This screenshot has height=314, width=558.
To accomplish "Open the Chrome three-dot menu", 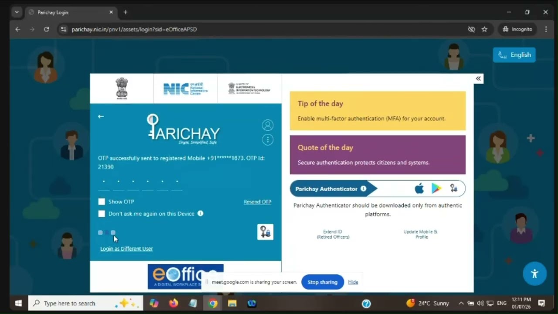I will point(546,29).
